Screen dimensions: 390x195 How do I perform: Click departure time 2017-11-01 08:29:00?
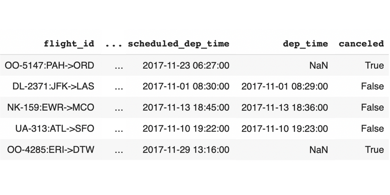click(x=285, y=86)
